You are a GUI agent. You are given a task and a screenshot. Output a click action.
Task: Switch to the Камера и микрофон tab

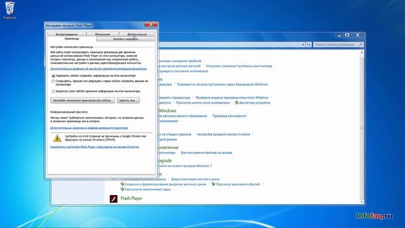pos(126,39)
